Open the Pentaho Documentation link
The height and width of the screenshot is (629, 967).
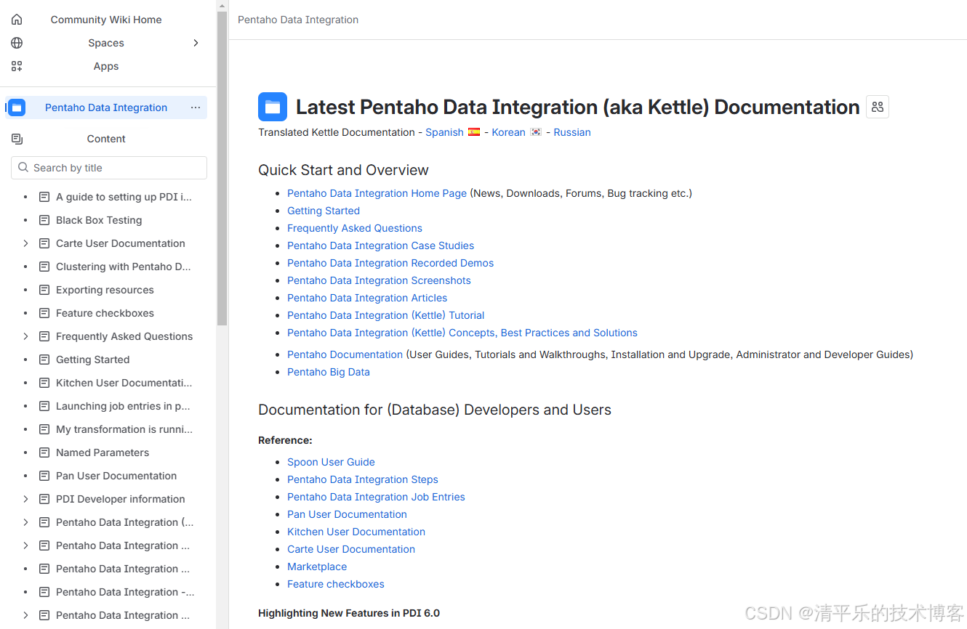pyautogui.click(x=345, y=354)
